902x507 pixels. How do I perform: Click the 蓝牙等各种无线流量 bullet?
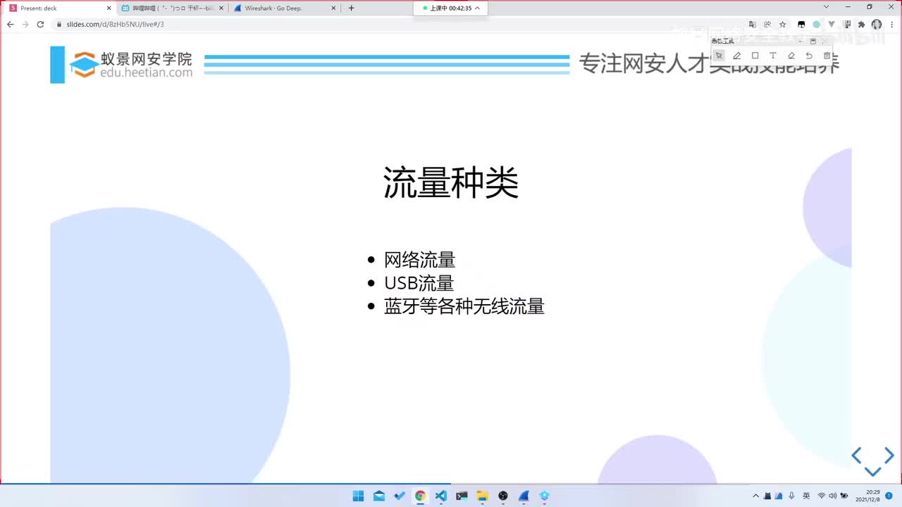click(464, 306)
